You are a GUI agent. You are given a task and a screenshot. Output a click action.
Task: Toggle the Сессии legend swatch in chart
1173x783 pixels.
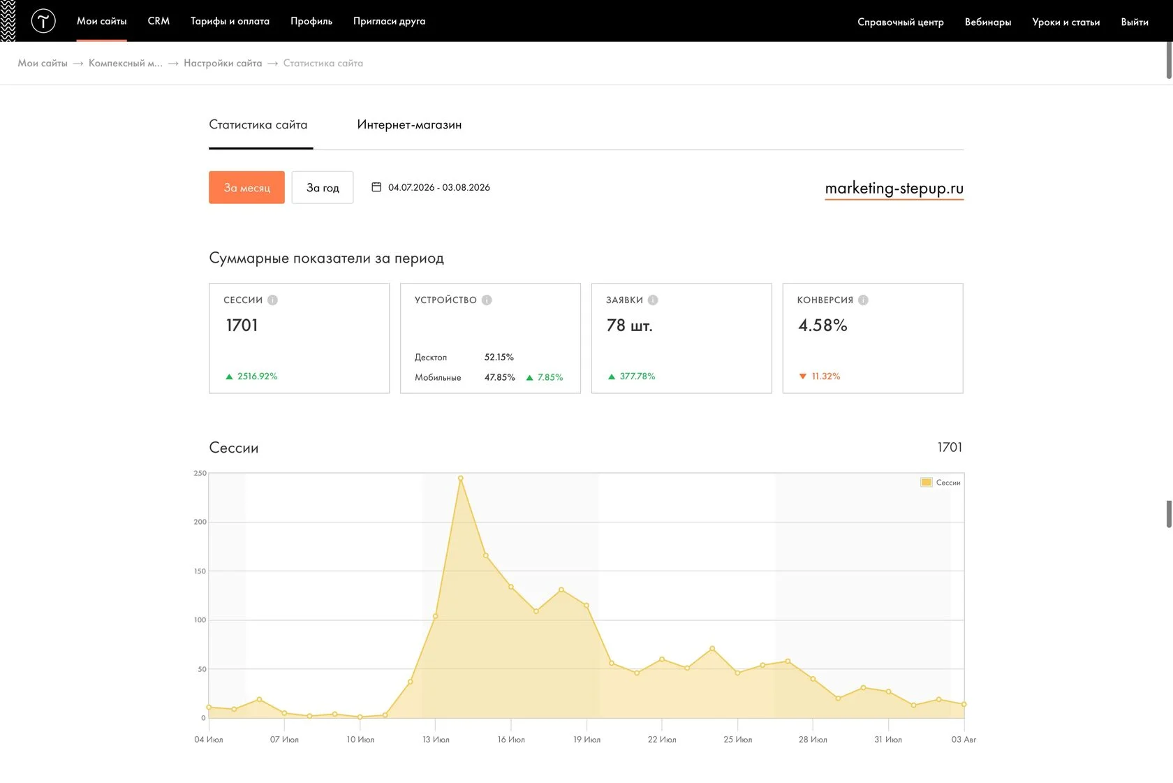click(927, 482)
